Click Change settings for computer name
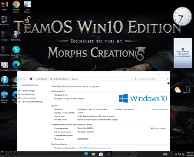 click(x=159, y=128)
